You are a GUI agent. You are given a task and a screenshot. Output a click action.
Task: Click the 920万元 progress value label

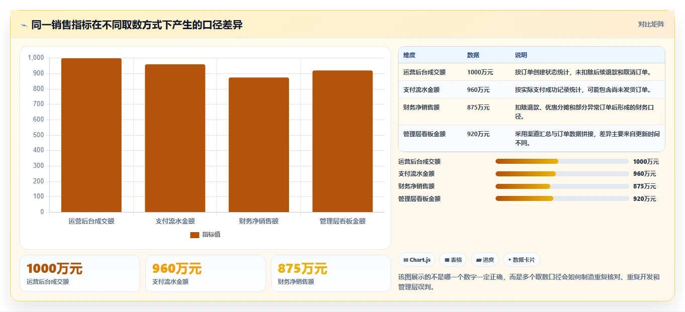pyautogui.click(x=645, y=199)
